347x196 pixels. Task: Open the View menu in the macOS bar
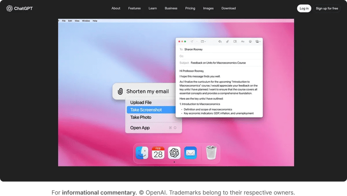pos(77,21)
